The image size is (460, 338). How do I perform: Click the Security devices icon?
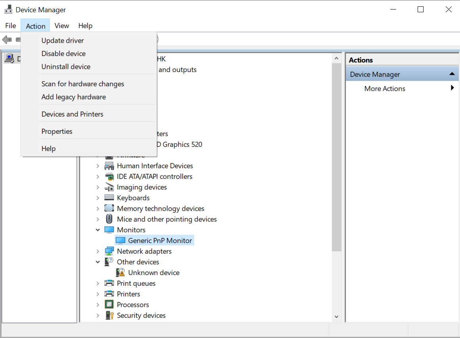pos(109,315)
